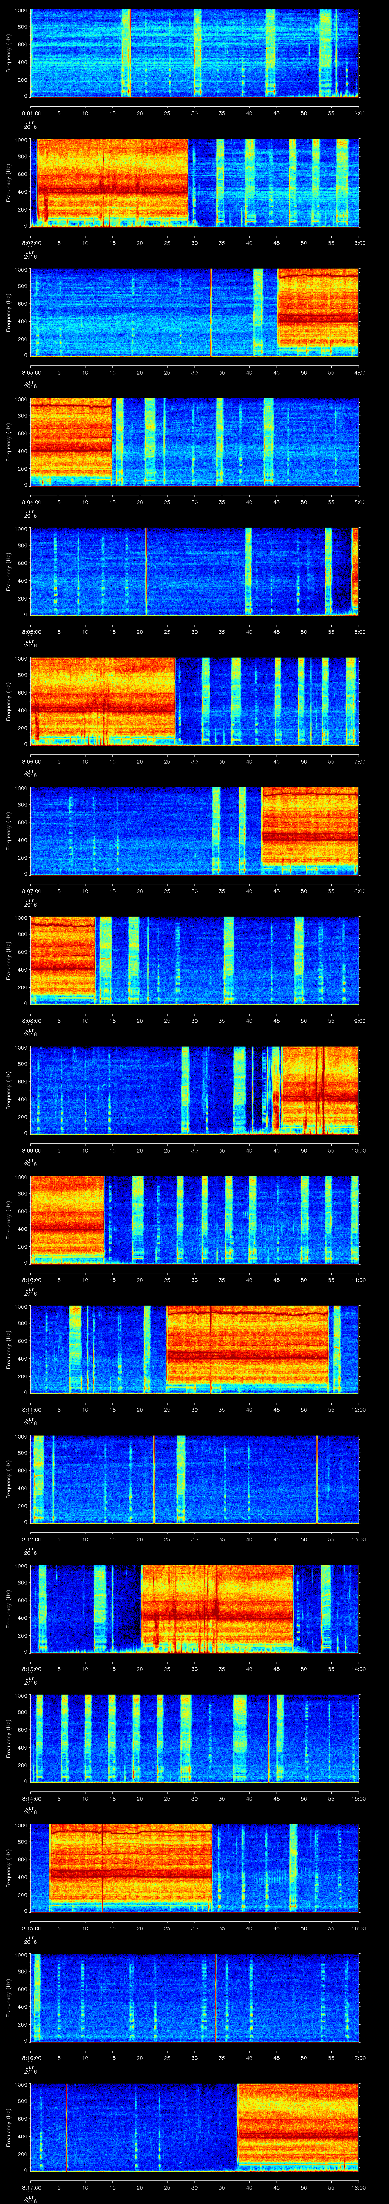Click the 8:17:00 start time label
The image size is (389, 2204).
pyautogui.click(x=32, y=2188)
